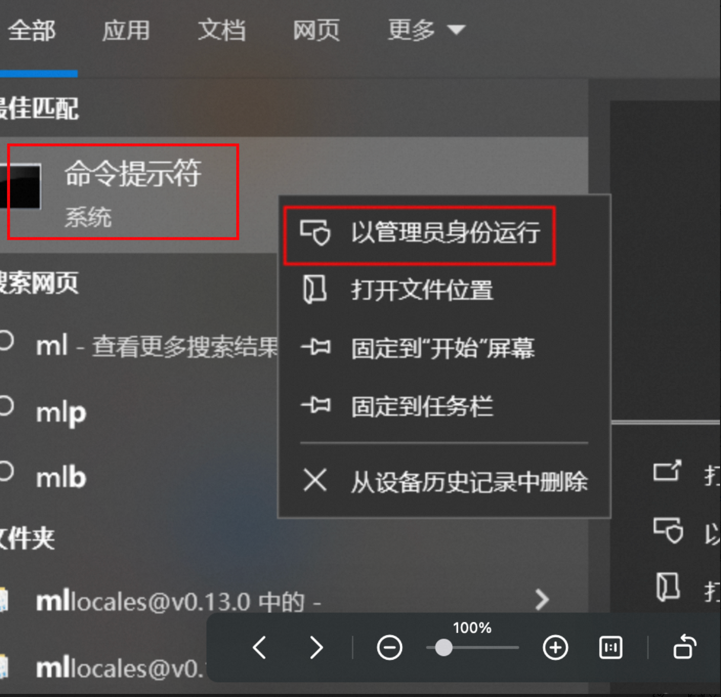721x697 pixels.
Task: Open the 命令提示符 best match result
Action: [x=123, y=192]
